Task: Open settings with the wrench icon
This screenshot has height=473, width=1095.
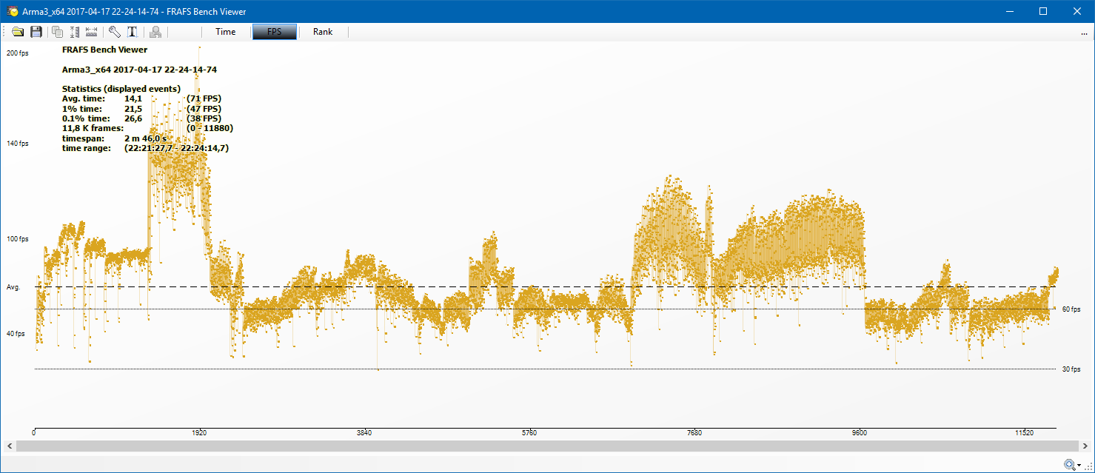Action: click(115, 32)
